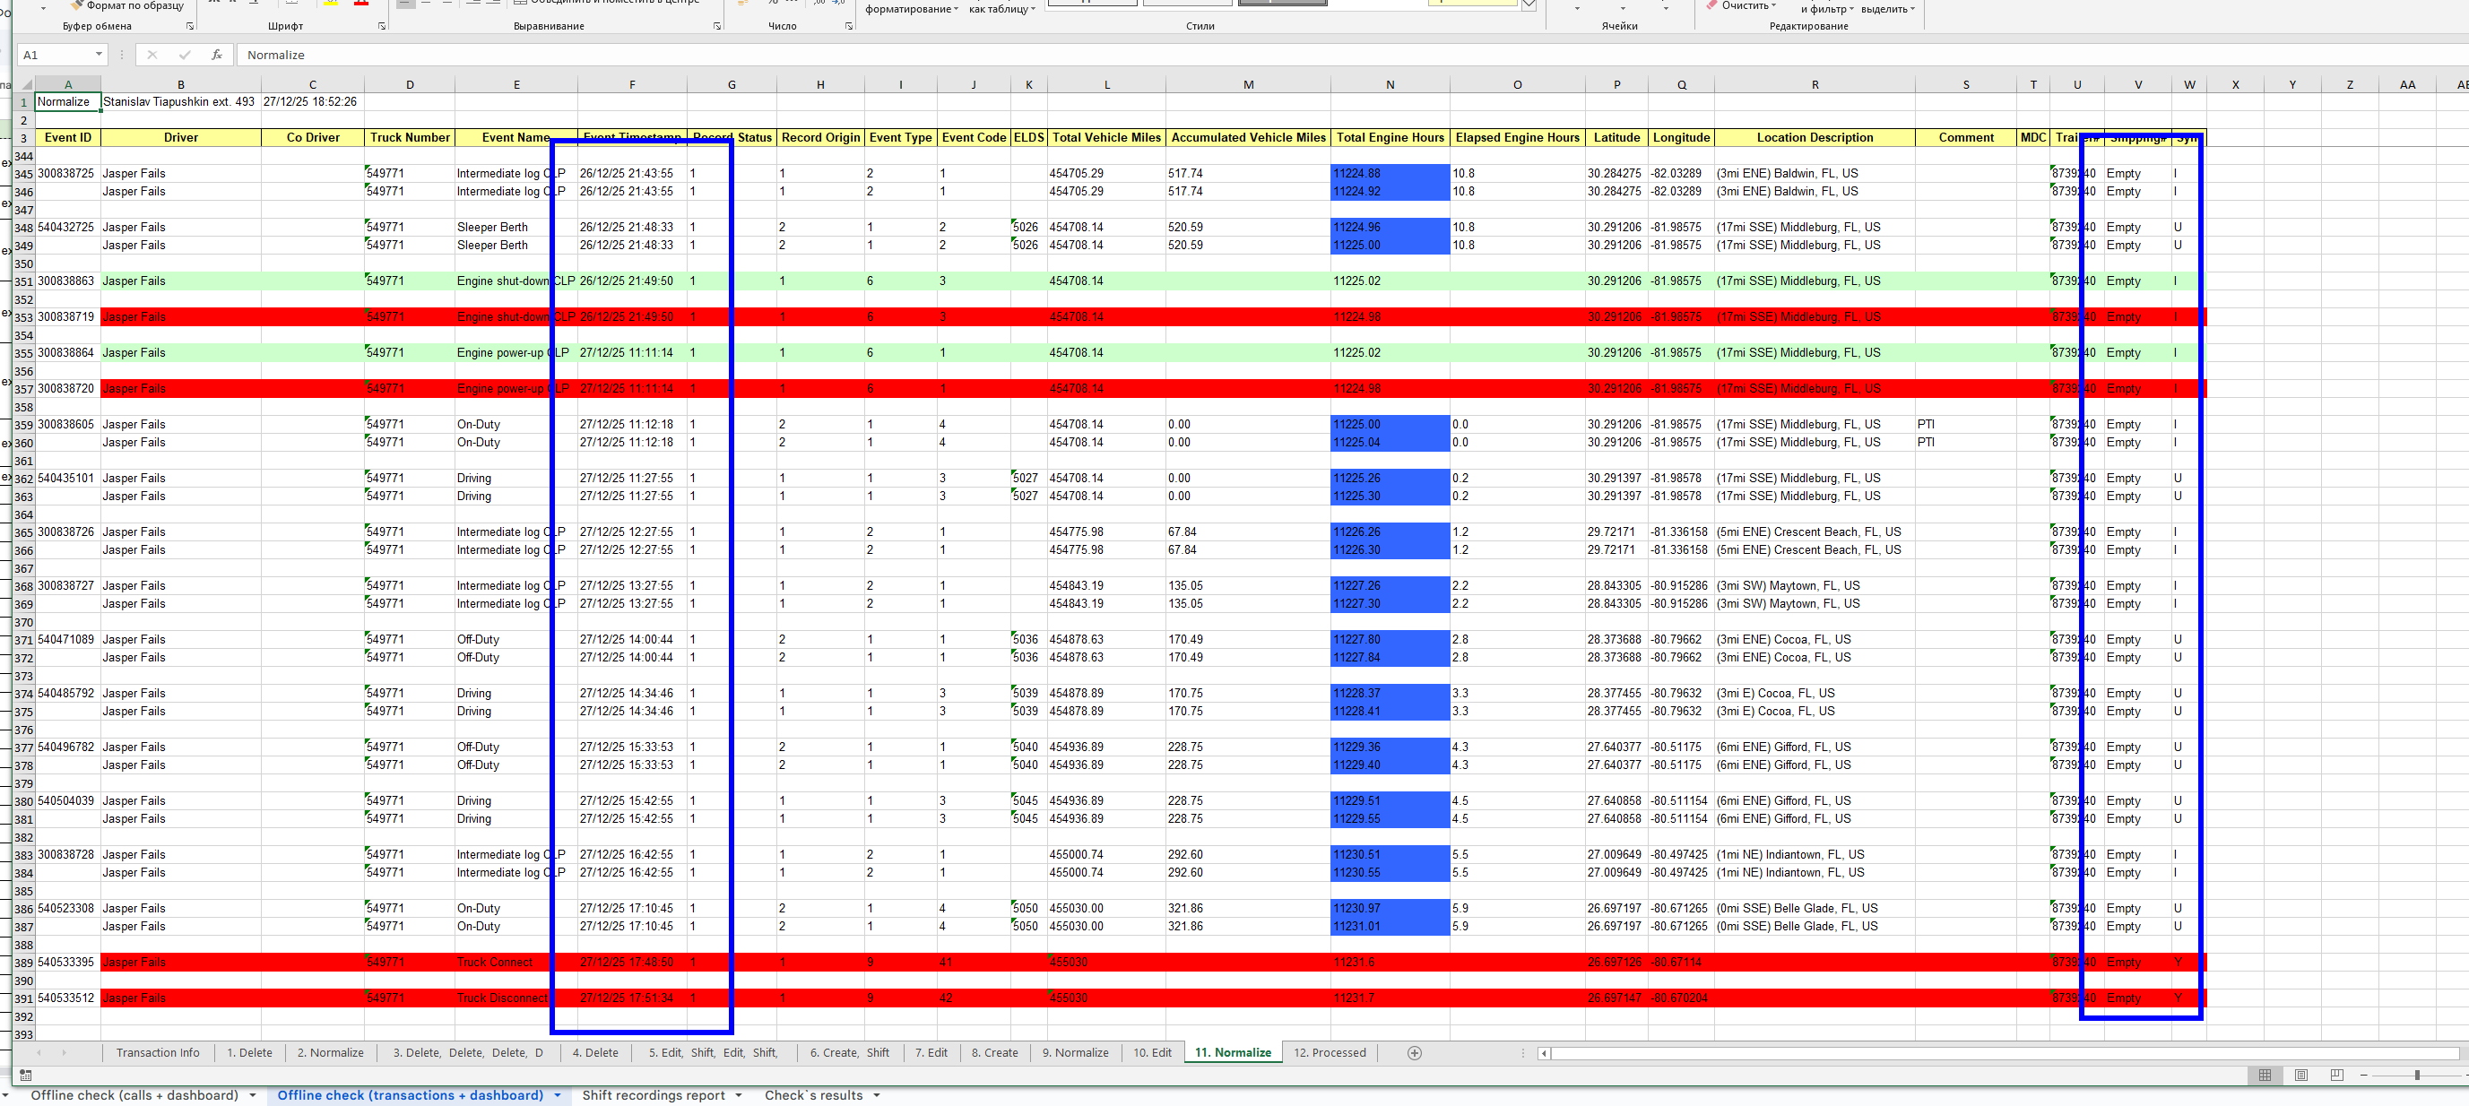Switch to Normal view icon

(x=2265, y=1076)
